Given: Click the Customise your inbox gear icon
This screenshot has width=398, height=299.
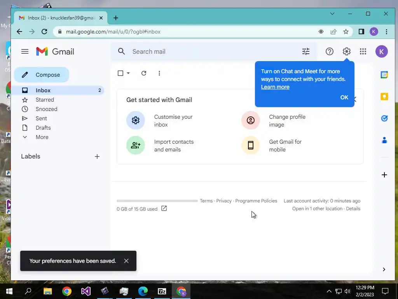Looking at the screenshot, I should point(136,120).
